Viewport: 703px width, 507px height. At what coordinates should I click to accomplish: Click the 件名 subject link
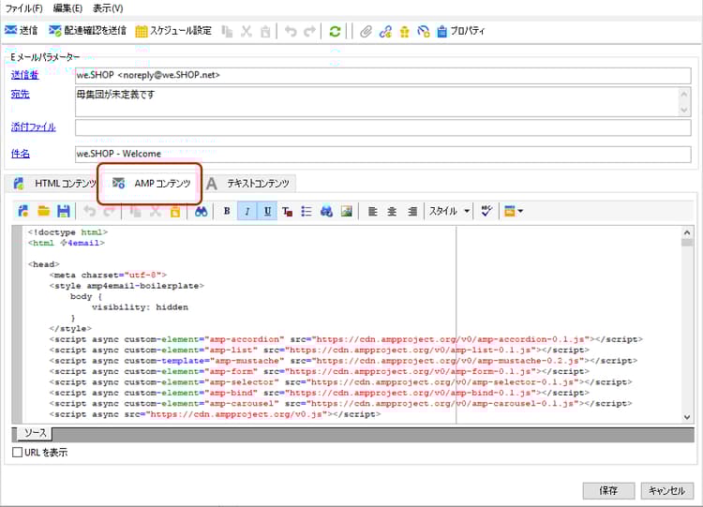pyautogui.click(x=21, y=154)
